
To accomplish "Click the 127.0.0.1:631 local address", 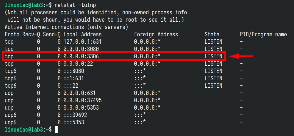I will coord(83,41).
